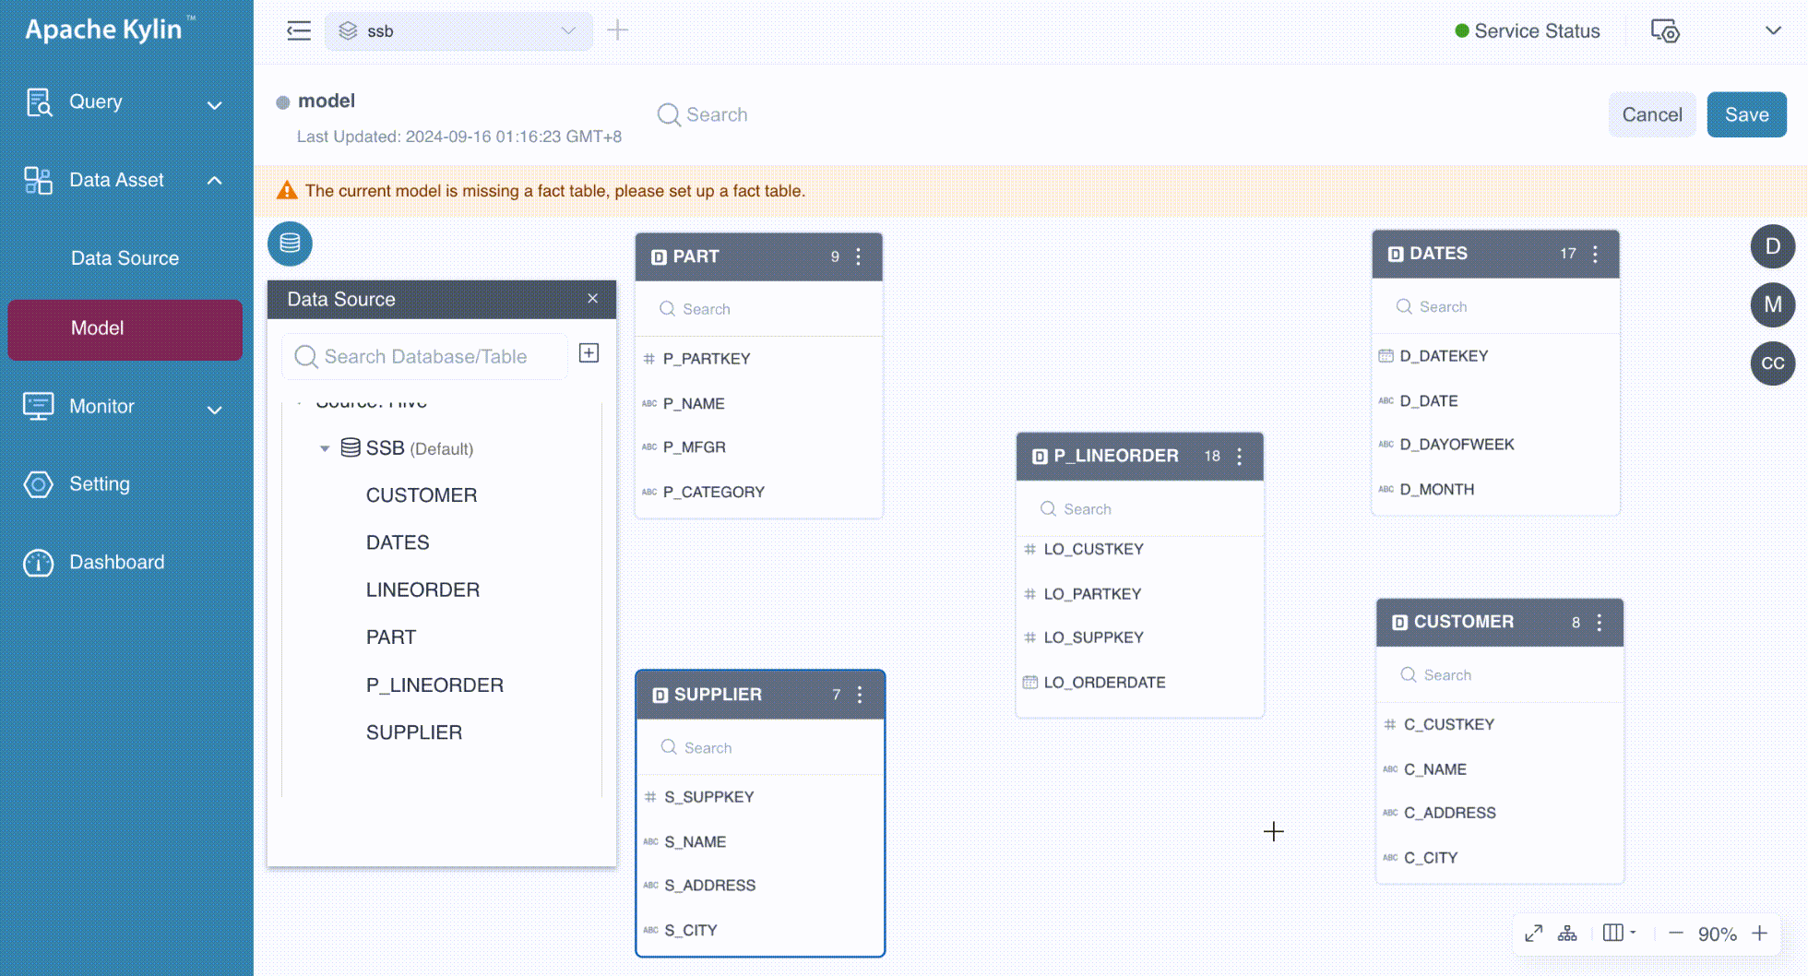
Task: Click the add project plus icon
Action: [x=618, y=30]
